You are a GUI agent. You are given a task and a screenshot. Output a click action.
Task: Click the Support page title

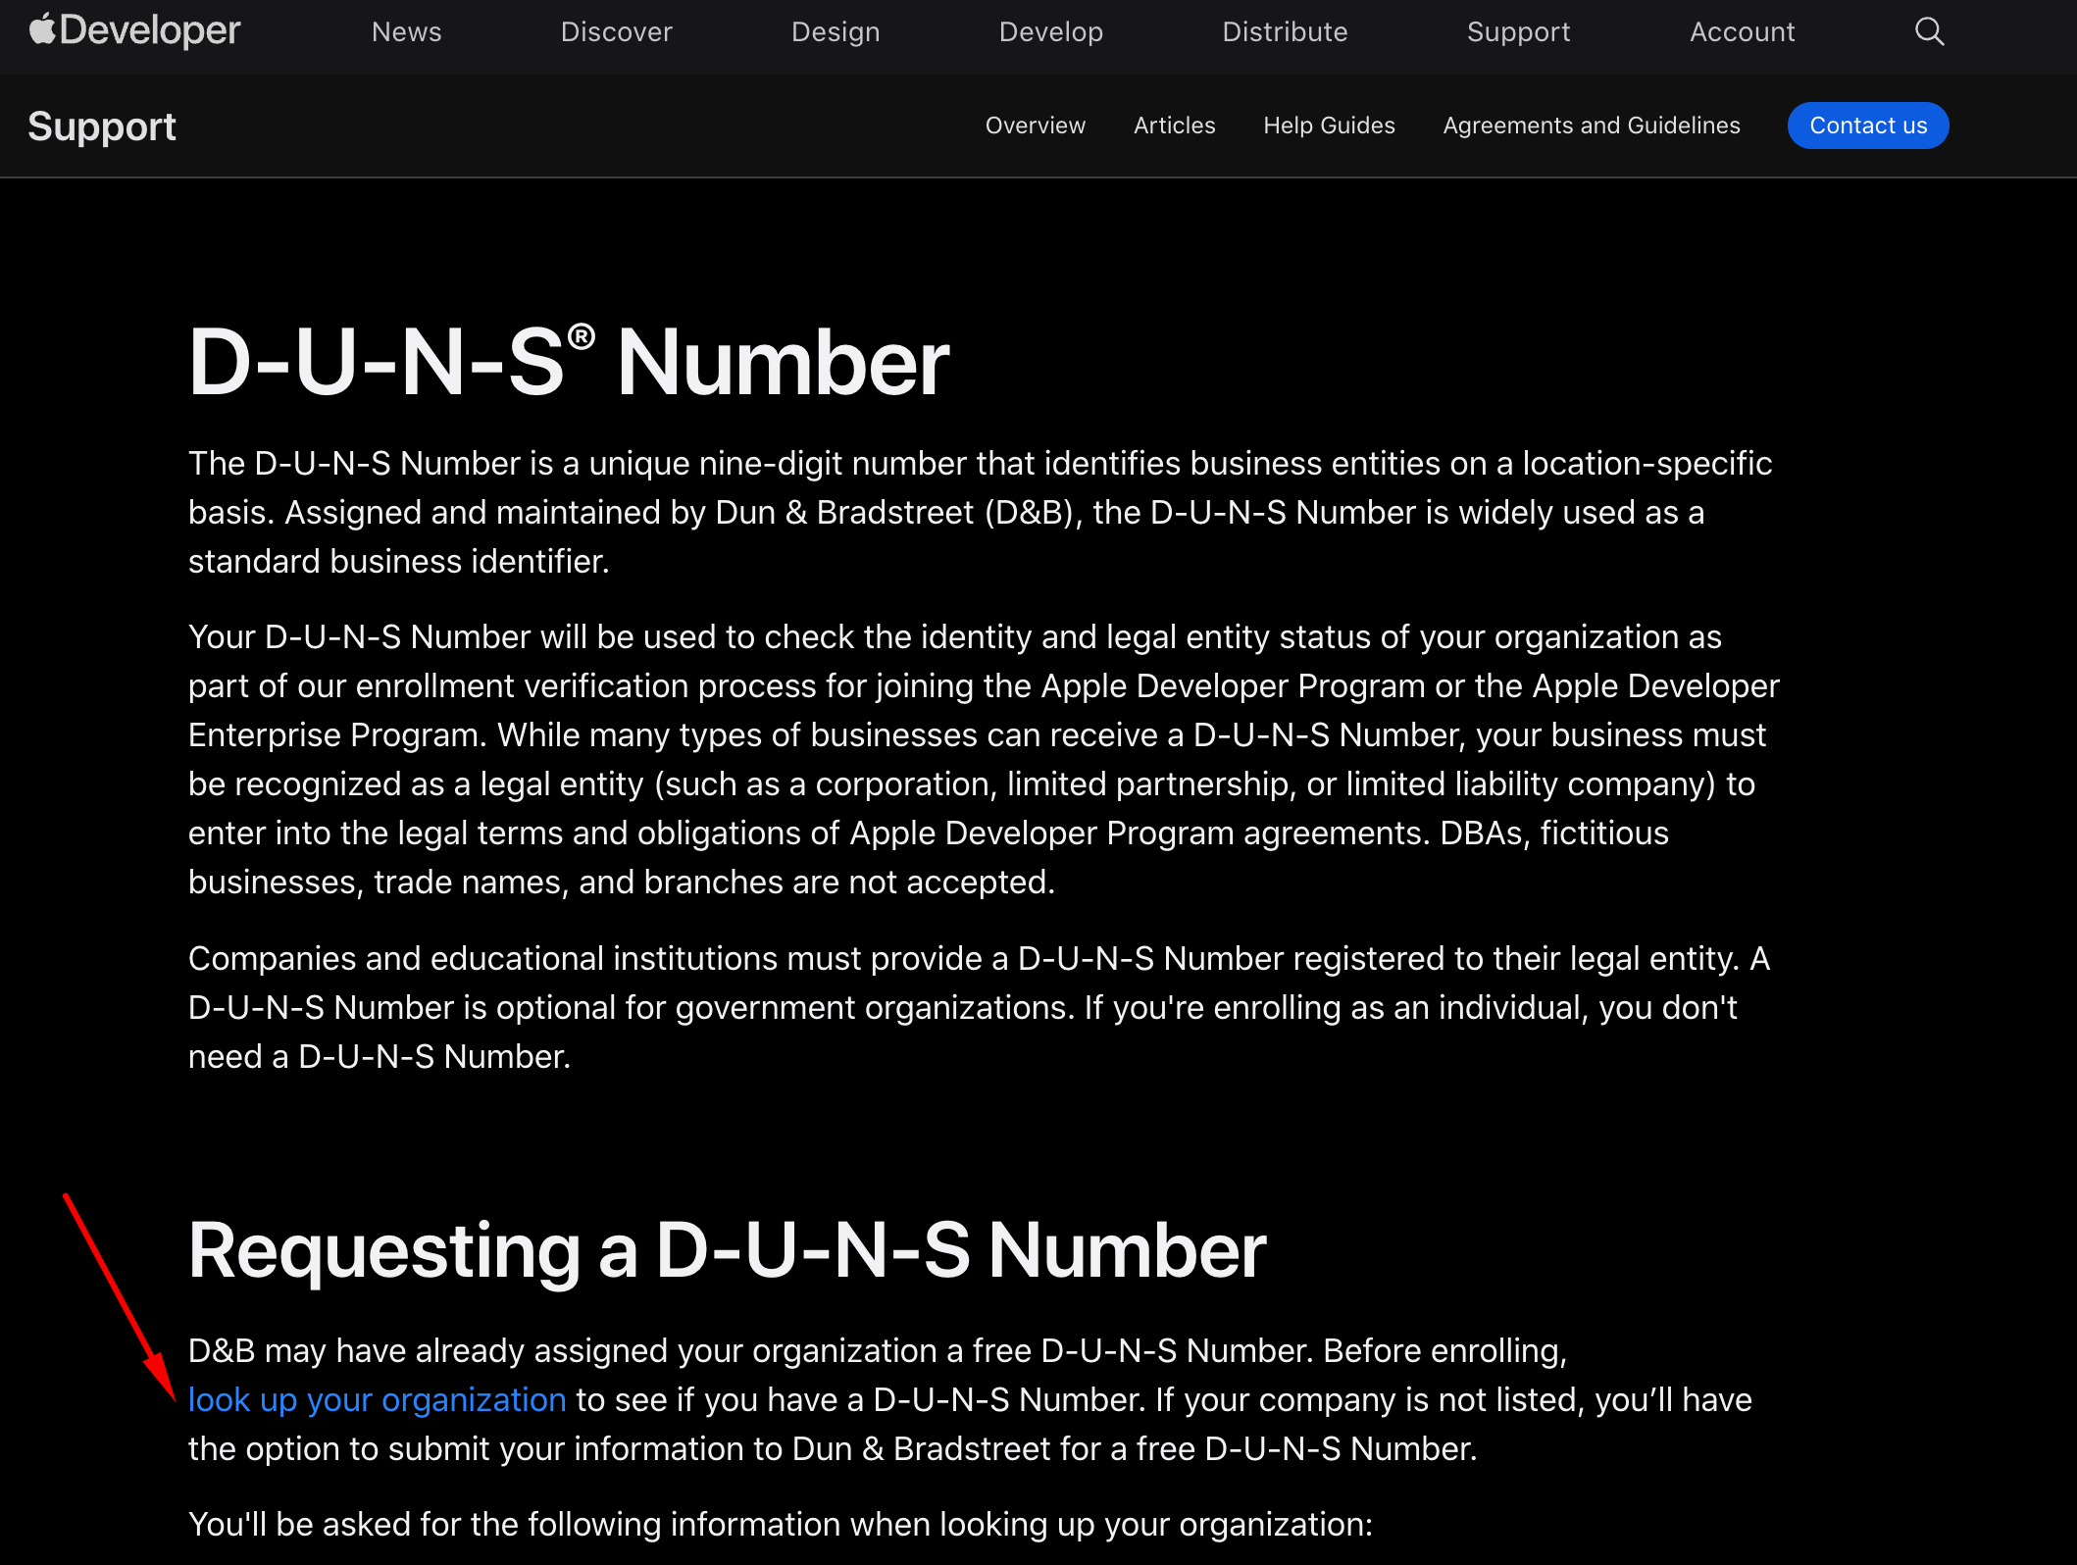coord(102,126)
